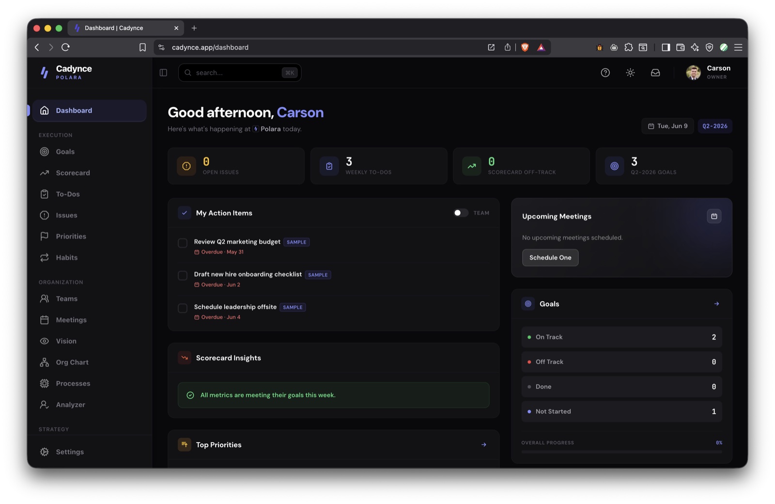Click the Off Track goals row
This screenshot has width=775, height=504.
621,362
